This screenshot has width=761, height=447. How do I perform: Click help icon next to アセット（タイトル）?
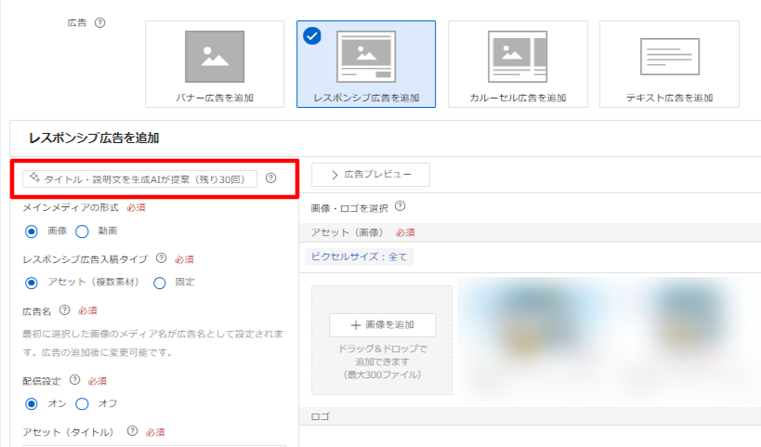(132, 431)
